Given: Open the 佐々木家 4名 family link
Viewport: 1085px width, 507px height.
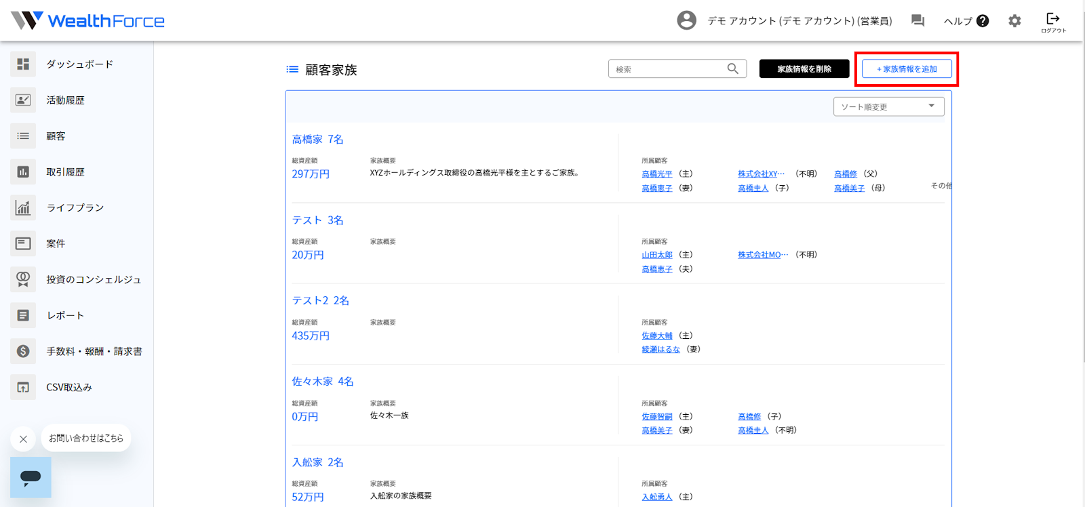Looking at the screenshot, I should coord(323,381).
